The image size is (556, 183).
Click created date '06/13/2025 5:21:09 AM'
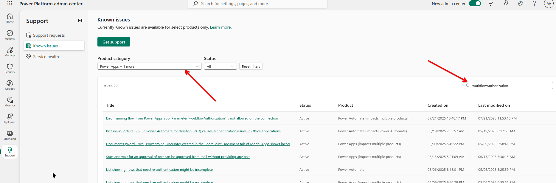[x=446, y=157]
